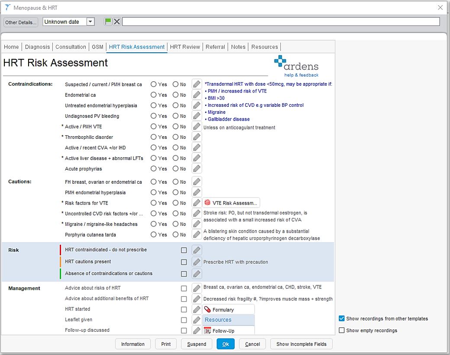Click the X clear icon beside flag

tap(117, 22)
